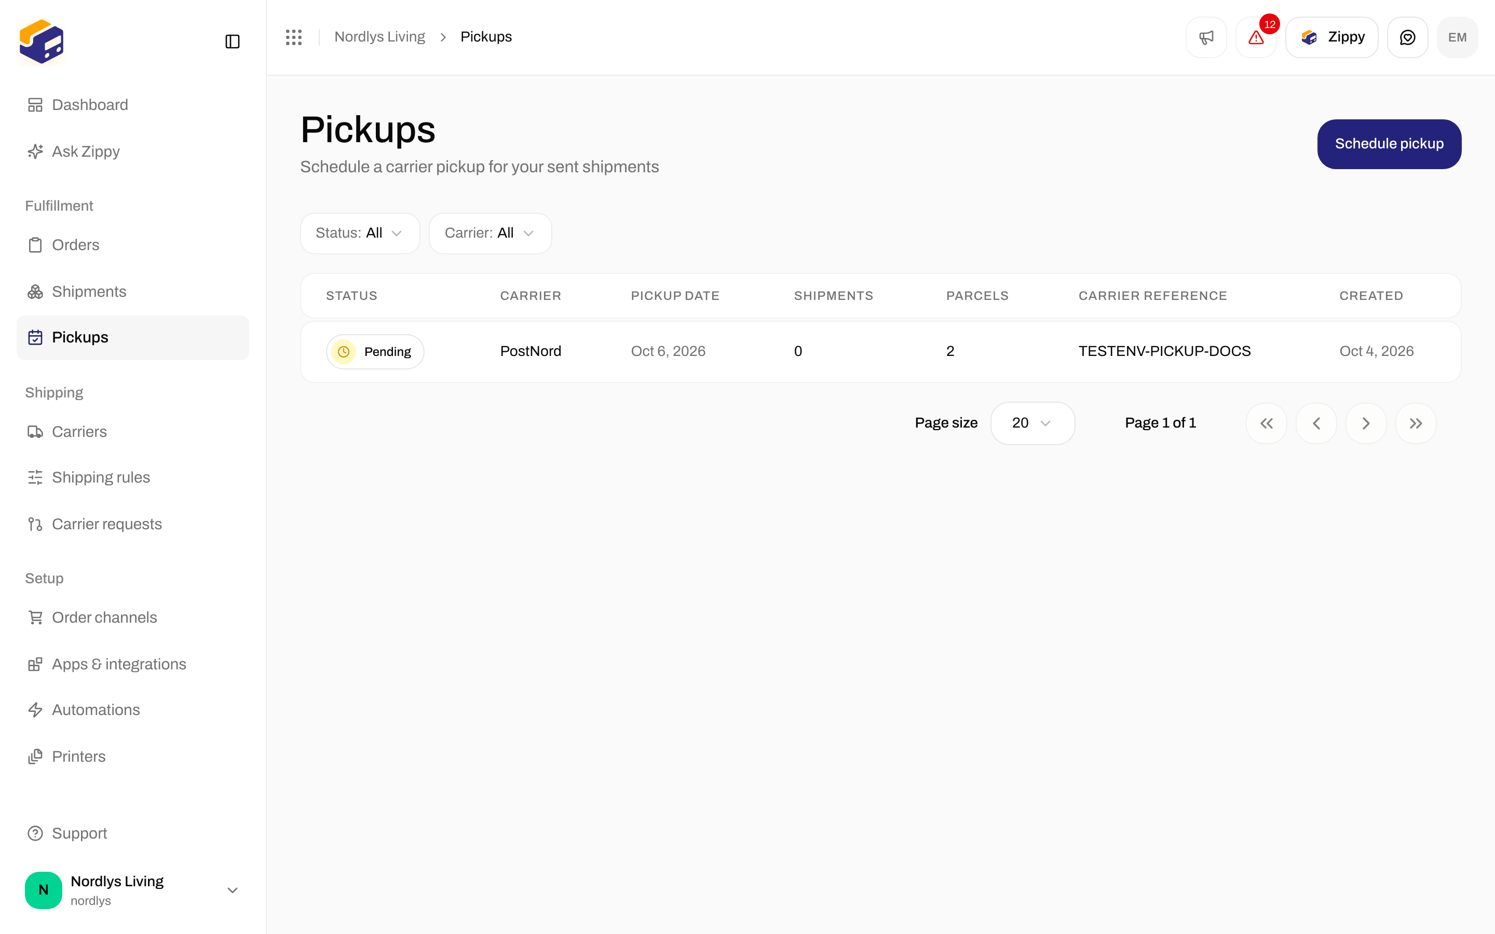Image resolution: width=1495 pixels, height=934 pixels.
Task: Open the support chat bubble icon
Action: [x=1407, y=38]
